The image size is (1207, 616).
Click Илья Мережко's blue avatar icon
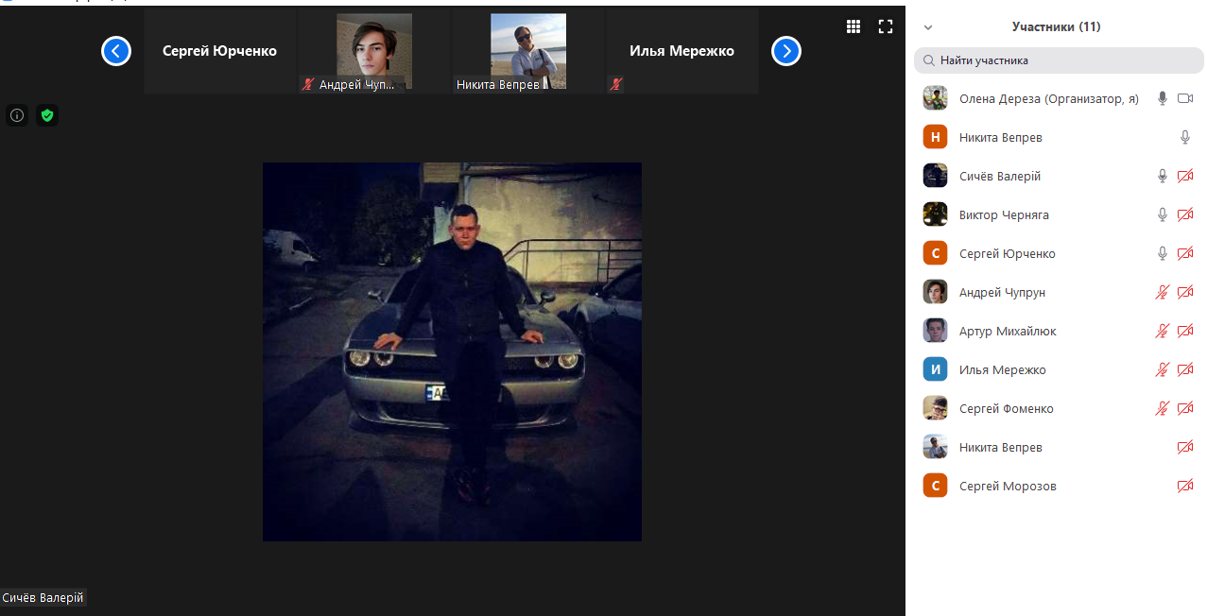pos(935,369)
